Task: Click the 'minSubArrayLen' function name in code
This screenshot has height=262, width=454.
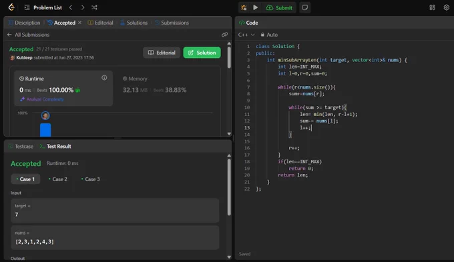Action: pos(297,60)
